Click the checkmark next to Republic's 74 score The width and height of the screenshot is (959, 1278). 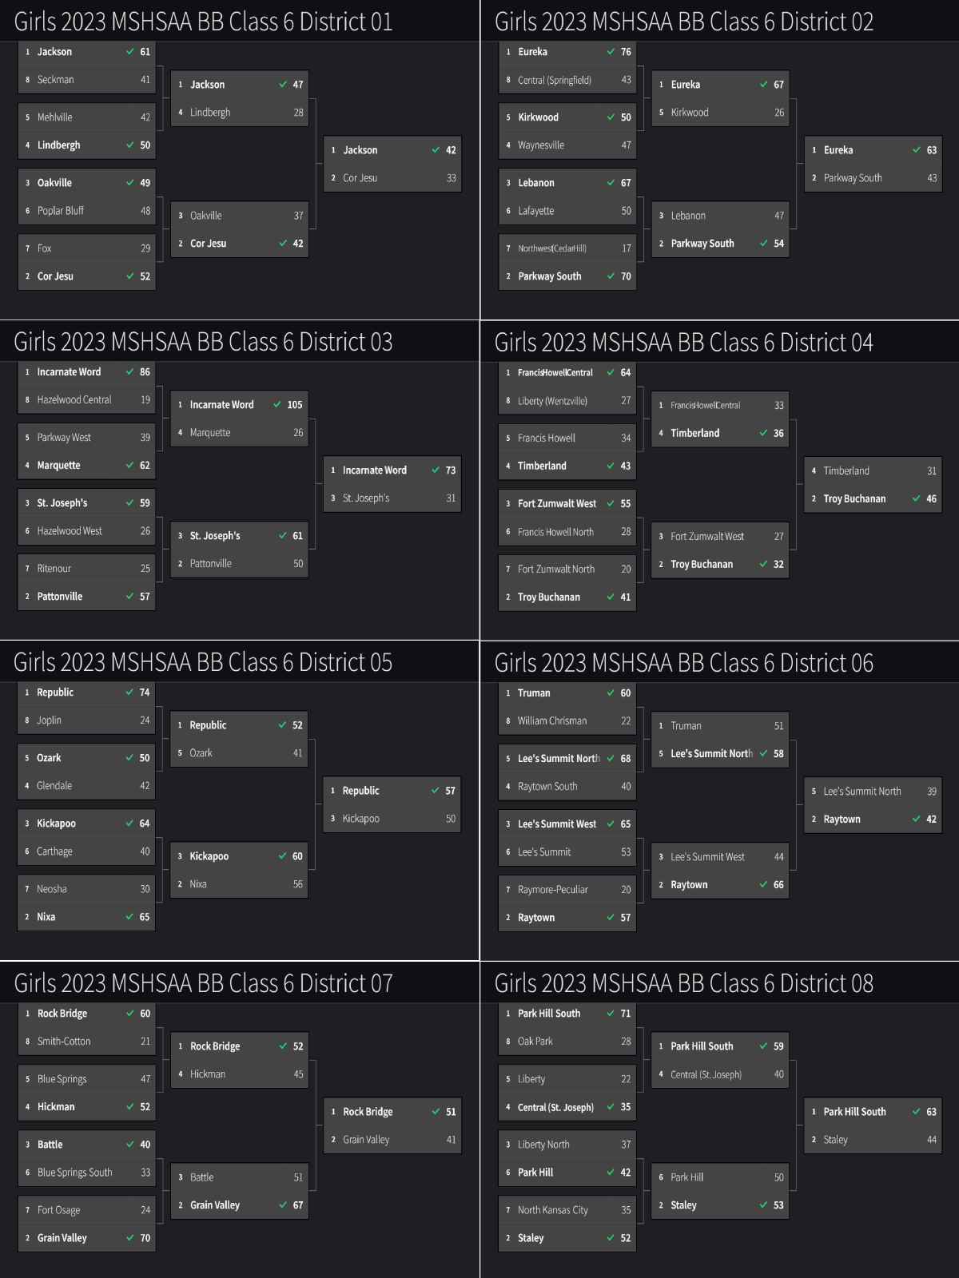129,693
